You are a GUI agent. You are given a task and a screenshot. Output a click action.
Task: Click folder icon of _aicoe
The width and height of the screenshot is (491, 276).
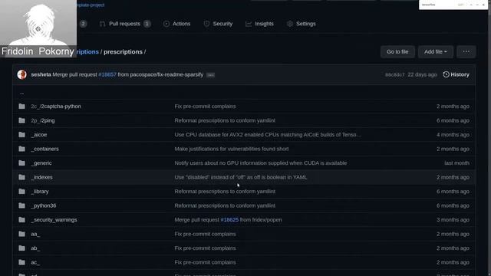tap(21, 135)
